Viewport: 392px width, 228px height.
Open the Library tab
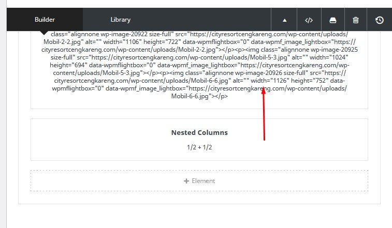121,20
